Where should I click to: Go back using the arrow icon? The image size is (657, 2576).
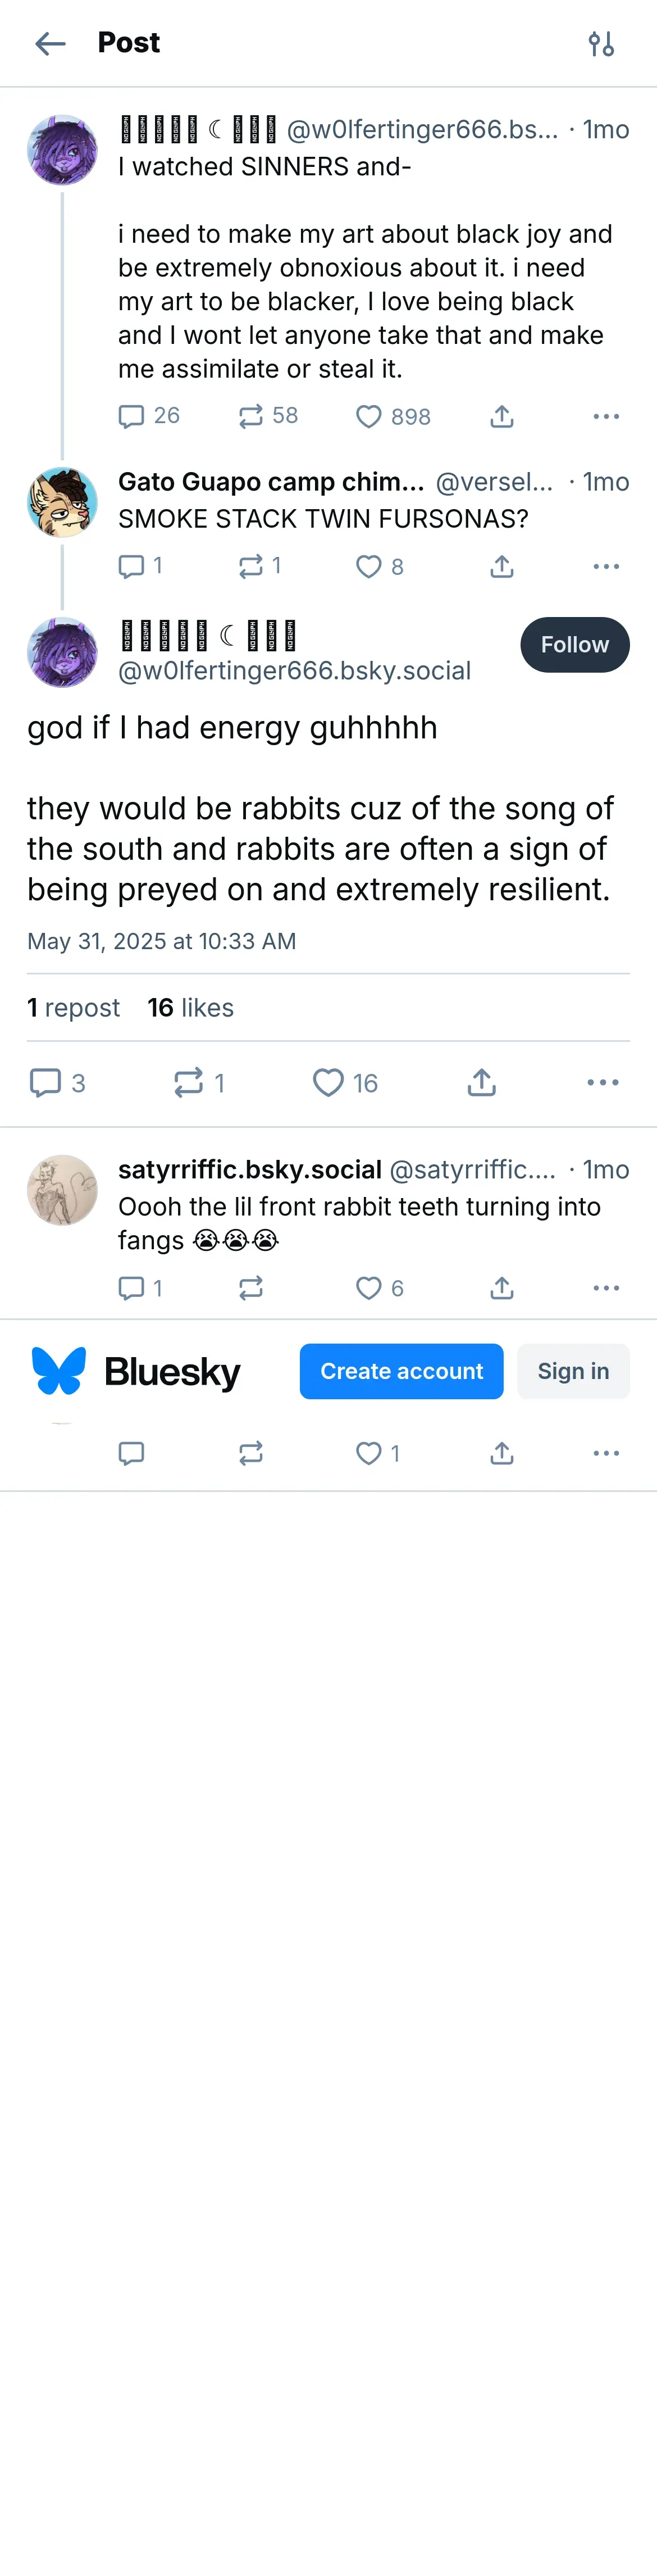tap(50, 43)
